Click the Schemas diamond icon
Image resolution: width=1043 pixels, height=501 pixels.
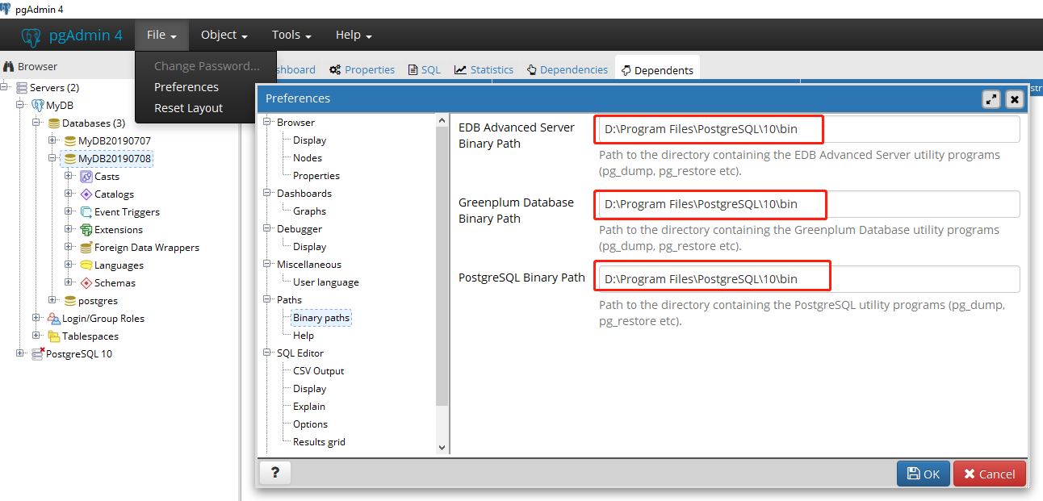[x=86, y=282]
